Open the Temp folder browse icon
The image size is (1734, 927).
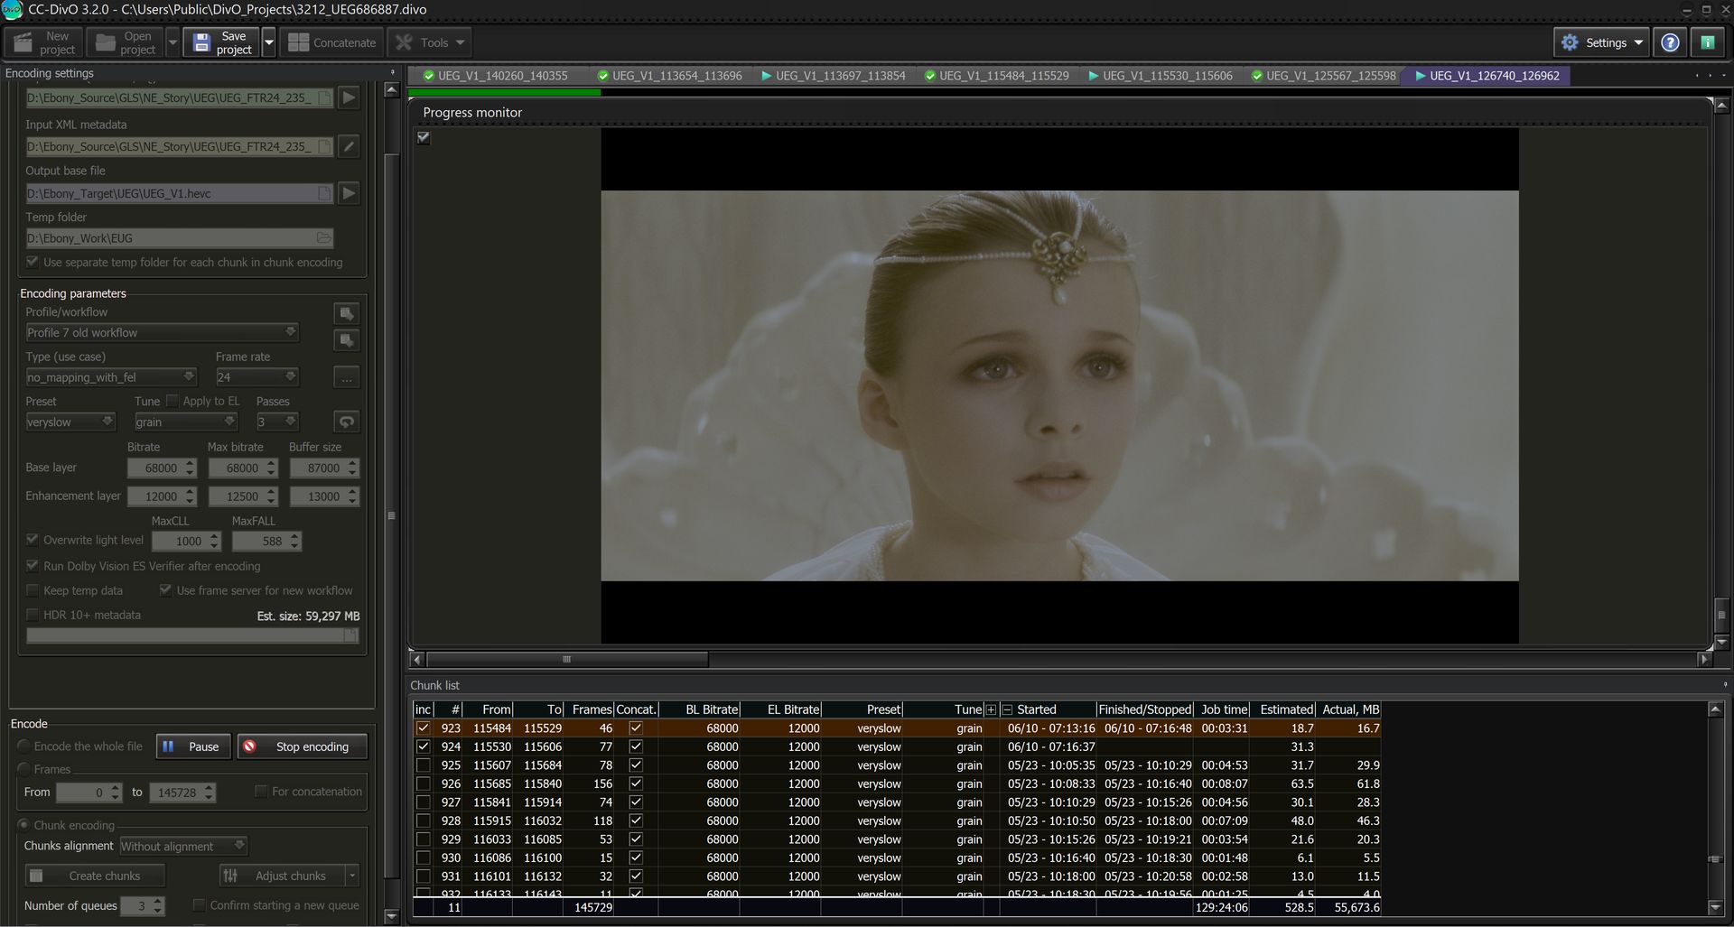(x=323, y=237)
